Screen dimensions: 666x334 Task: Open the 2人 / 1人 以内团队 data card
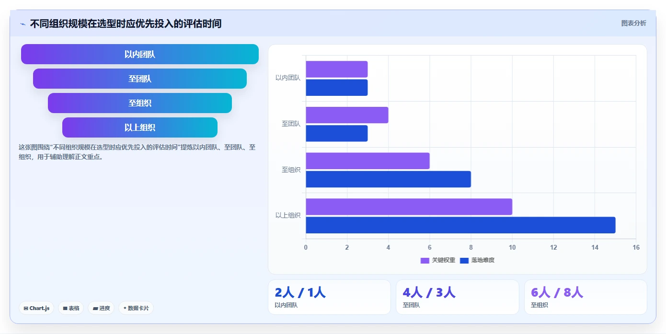(329, 297)
